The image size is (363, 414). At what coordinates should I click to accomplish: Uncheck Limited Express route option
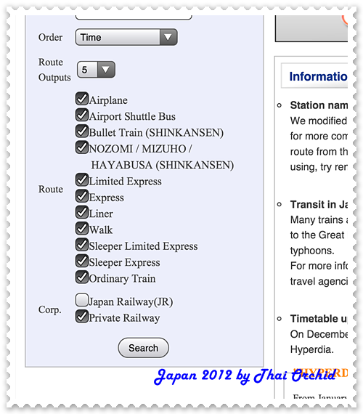click(82, 180)
